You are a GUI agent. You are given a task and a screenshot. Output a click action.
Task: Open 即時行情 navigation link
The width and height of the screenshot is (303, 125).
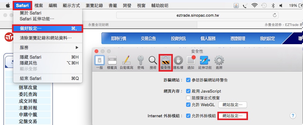tap(118, 39)
